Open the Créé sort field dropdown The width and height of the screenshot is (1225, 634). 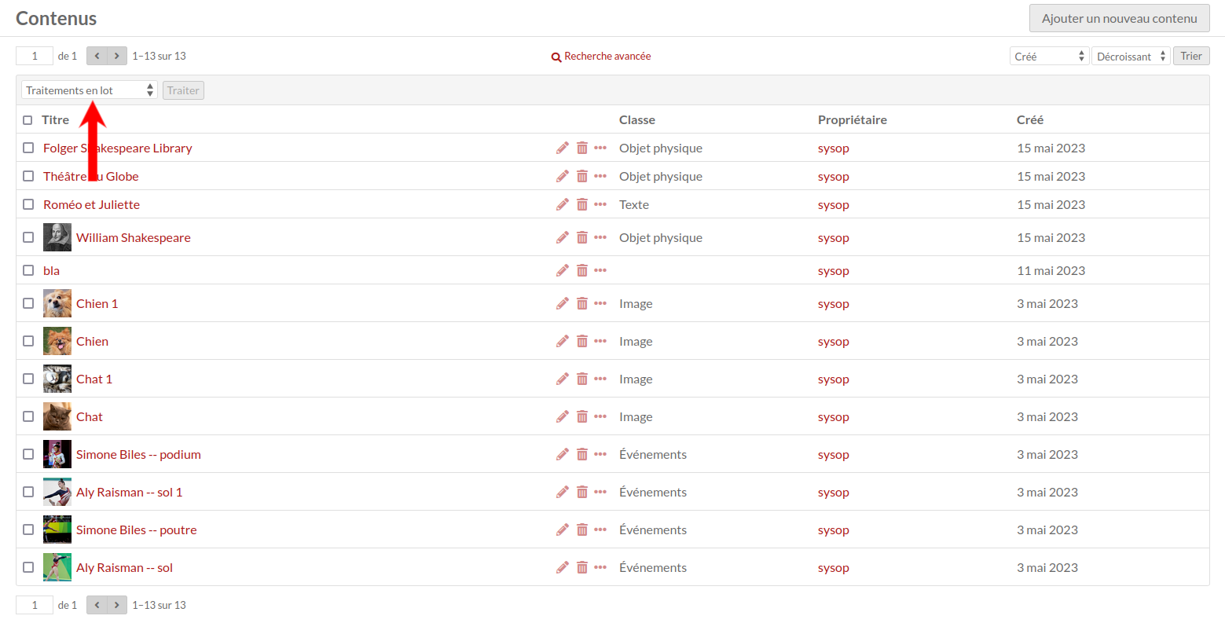(x=1049, y=57)
